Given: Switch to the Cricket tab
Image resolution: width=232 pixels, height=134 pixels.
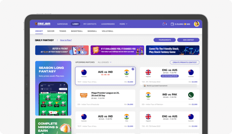Looking at the screenshot, I should click(39, 31).
